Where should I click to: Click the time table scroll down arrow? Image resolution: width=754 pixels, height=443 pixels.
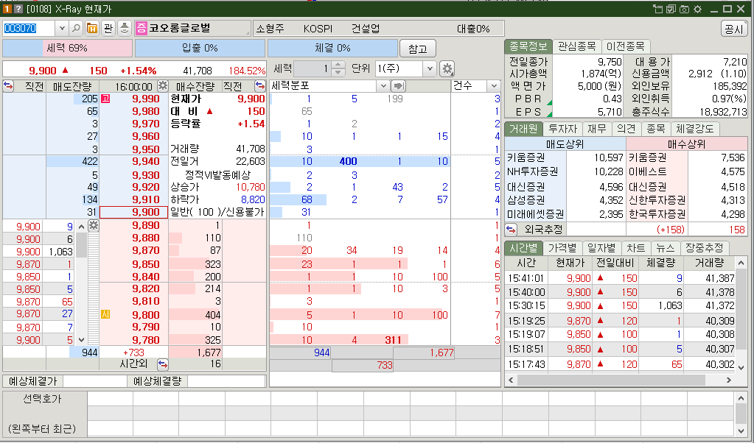pos(741,368)
